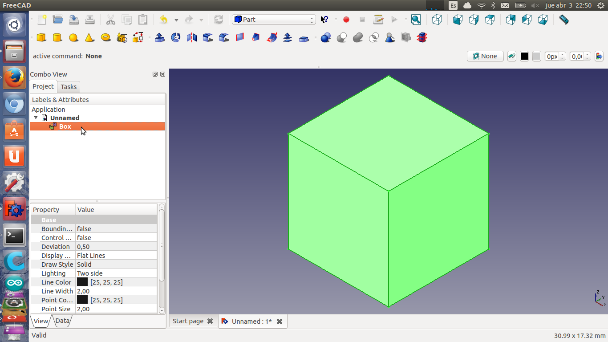The image size is (608, 342).
Task: Create a cylinder primitive
Action: [x=57, y=38]
